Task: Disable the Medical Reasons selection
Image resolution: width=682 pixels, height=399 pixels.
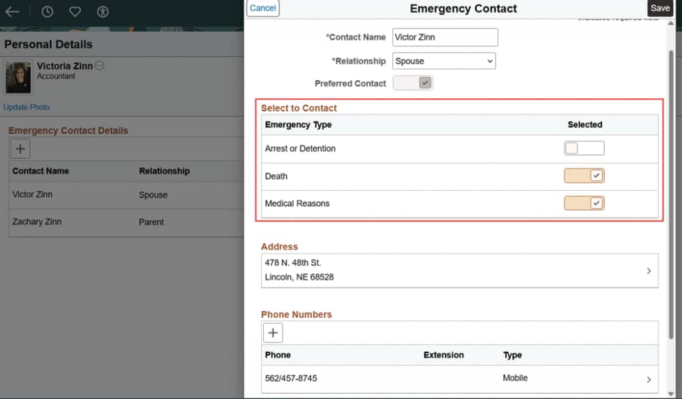Action: [584, 203]
